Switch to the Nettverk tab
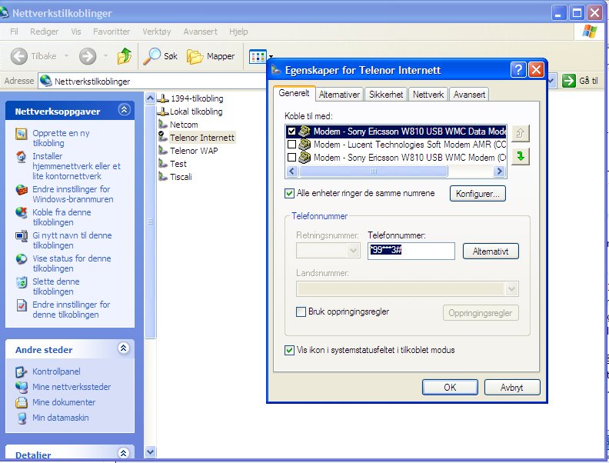 coord(428,95)
